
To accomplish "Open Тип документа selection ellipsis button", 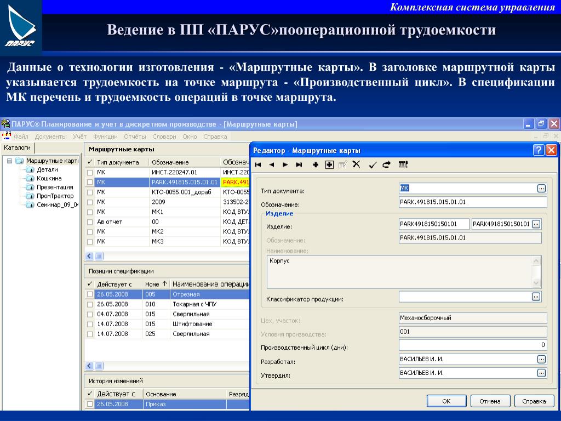I will coord(542,189).
